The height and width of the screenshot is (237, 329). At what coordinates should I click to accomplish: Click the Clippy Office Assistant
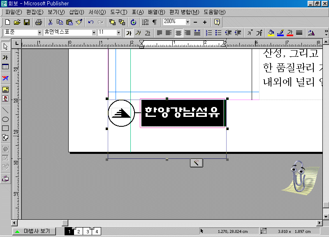tap(300, 178)
